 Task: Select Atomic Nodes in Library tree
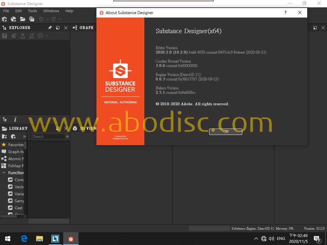pos(12,159)
